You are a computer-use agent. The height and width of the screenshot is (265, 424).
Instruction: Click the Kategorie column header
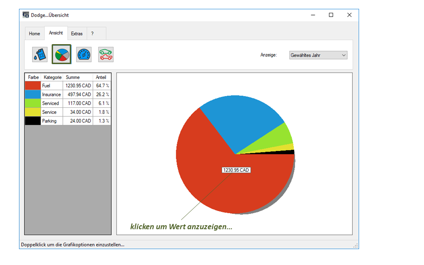tap(52, 77)
